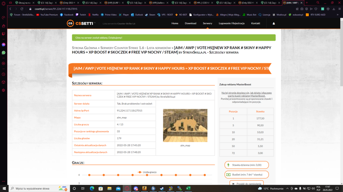Screen dimensions: 343x192
Task: Click the Strona Główna breadcrumb link
Action: (84, 48)
